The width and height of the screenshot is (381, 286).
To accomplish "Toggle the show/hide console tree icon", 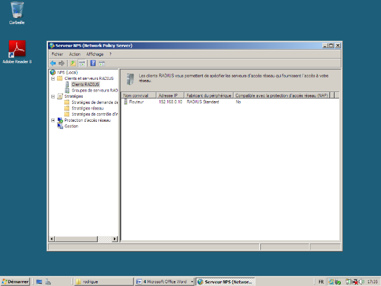I will 82,63.
